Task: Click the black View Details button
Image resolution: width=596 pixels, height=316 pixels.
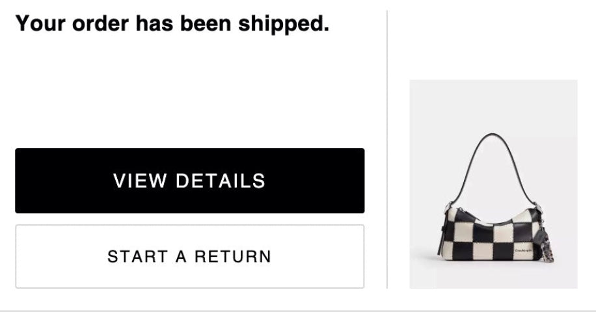Action: [189, 181]
